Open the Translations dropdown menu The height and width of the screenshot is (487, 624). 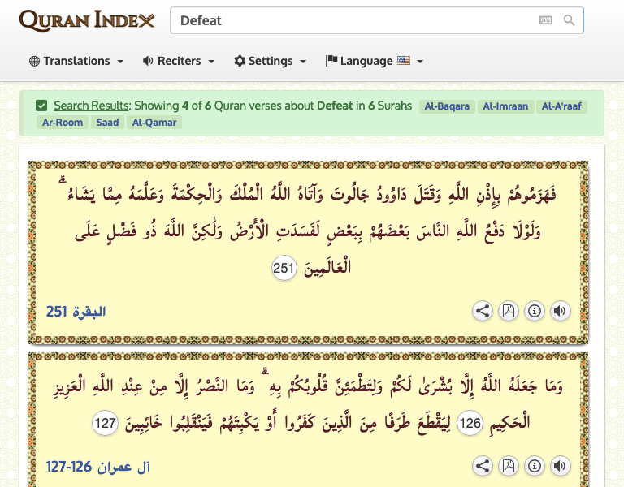(76, 61)
